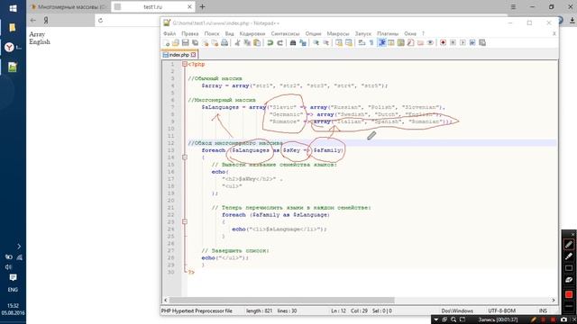Open the Макросы menu
The image size is (577, 324).
[x=338, y=33]
